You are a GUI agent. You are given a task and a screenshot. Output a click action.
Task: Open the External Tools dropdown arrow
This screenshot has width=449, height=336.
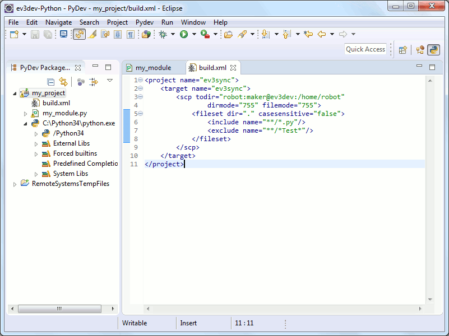[216, 34]
